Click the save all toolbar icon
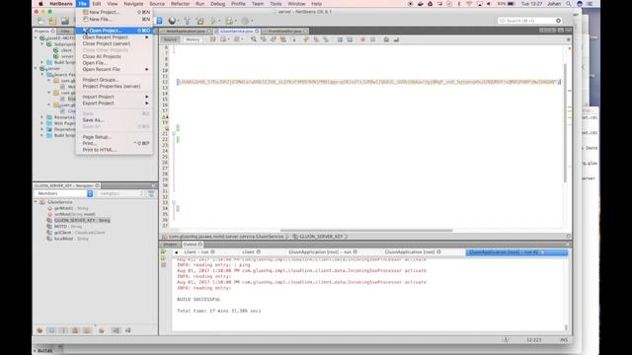Image resolution: width=632 pixels, height=355 pixels. (65, 21)
